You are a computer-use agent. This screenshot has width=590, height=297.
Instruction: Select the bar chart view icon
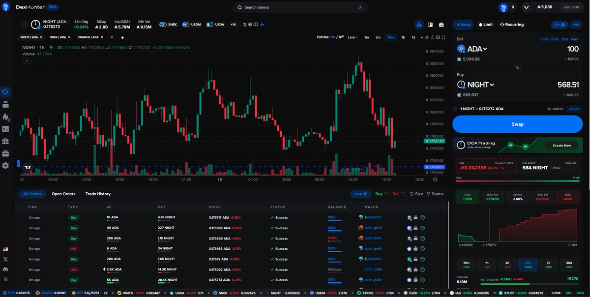point(419,25)
